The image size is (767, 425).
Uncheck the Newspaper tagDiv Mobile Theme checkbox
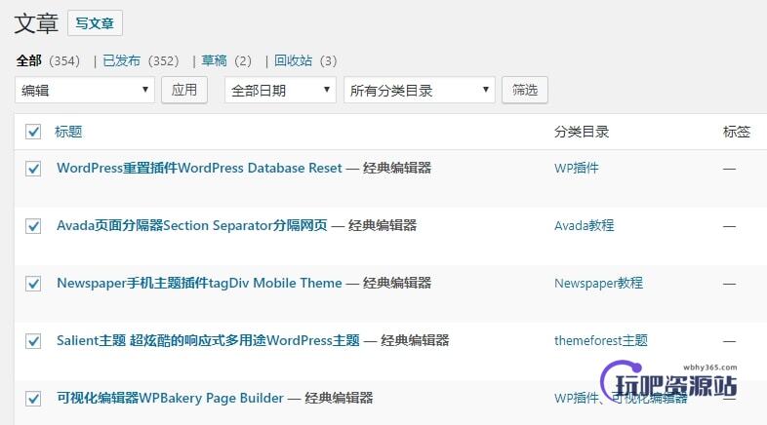pos(33,284)
